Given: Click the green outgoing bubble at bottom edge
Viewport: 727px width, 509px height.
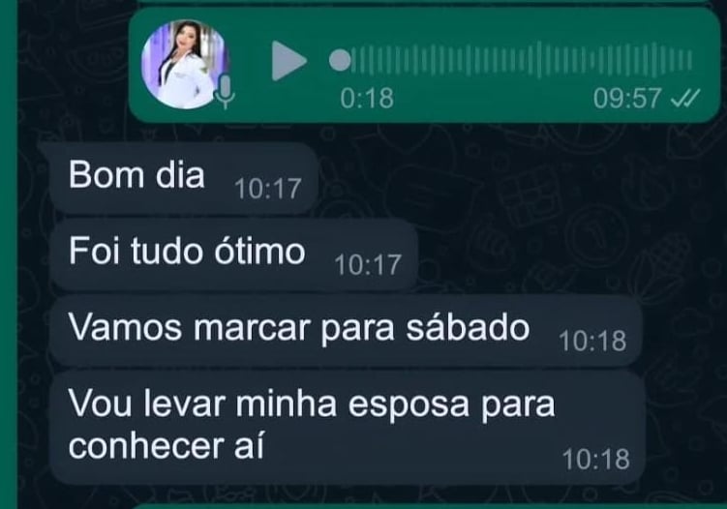Looking at the screenshot, I should (x=429, y=506).
